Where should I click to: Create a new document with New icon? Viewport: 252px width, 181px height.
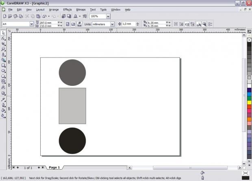coord(4,16)
